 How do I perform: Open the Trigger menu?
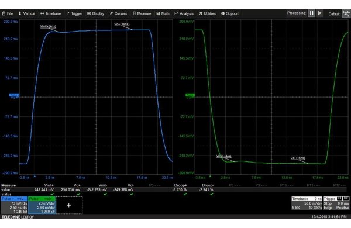coord(74,13)
